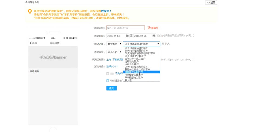Toggle the 同步到微淘 checkbox

point(108,81)
